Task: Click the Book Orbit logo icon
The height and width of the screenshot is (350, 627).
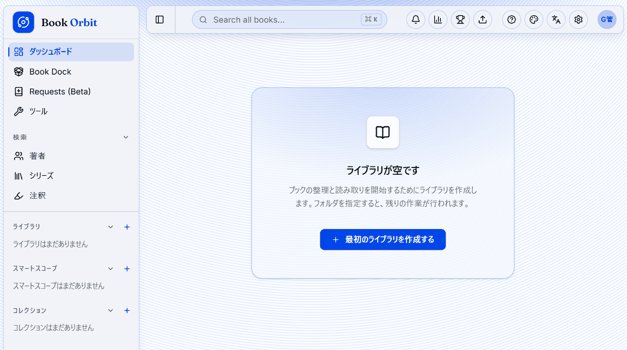Action: pos(24,22)
